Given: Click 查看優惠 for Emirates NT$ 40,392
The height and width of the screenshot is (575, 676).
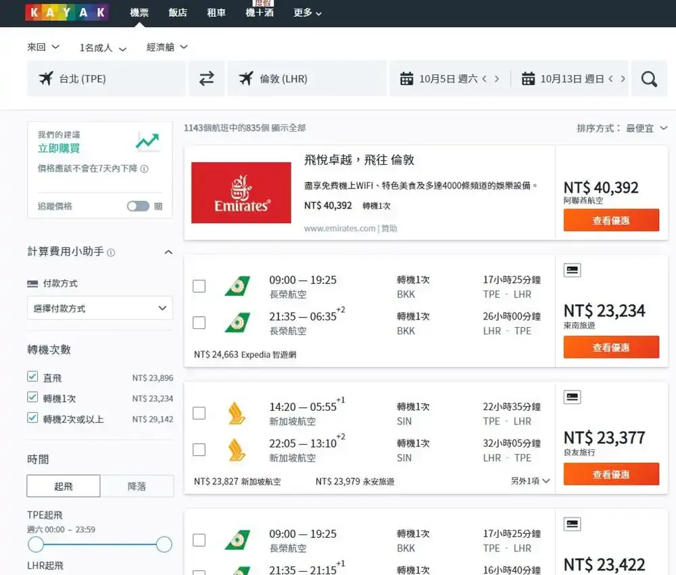Looking at the screenshot, I should (611, 220).
